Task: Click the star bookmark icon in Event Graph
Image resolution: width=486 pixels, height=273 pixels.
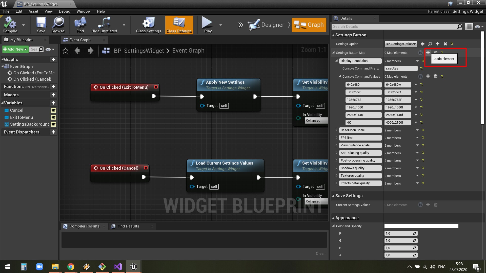Action: [x=66, y=51]
